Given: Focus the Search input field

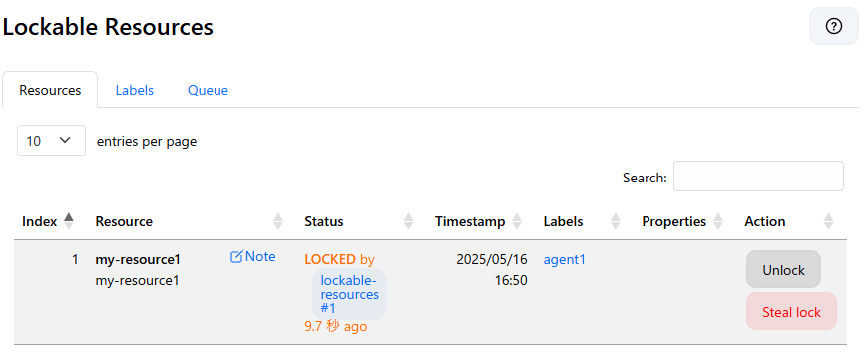Looking at the screenshot, I should coord(758,177).
